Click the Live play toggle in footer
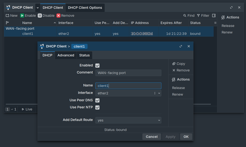This screenshot has height=147, width=246. click(x=27, y=109)
